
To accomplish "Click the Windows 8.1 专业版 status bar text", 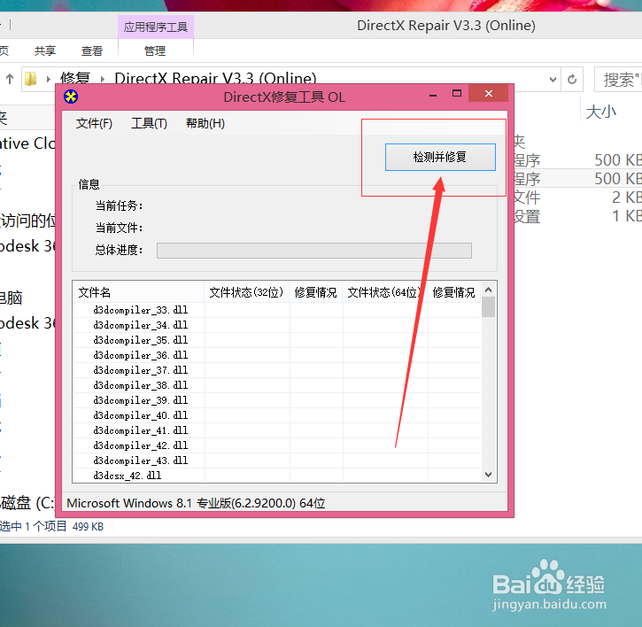I will 196,503.
